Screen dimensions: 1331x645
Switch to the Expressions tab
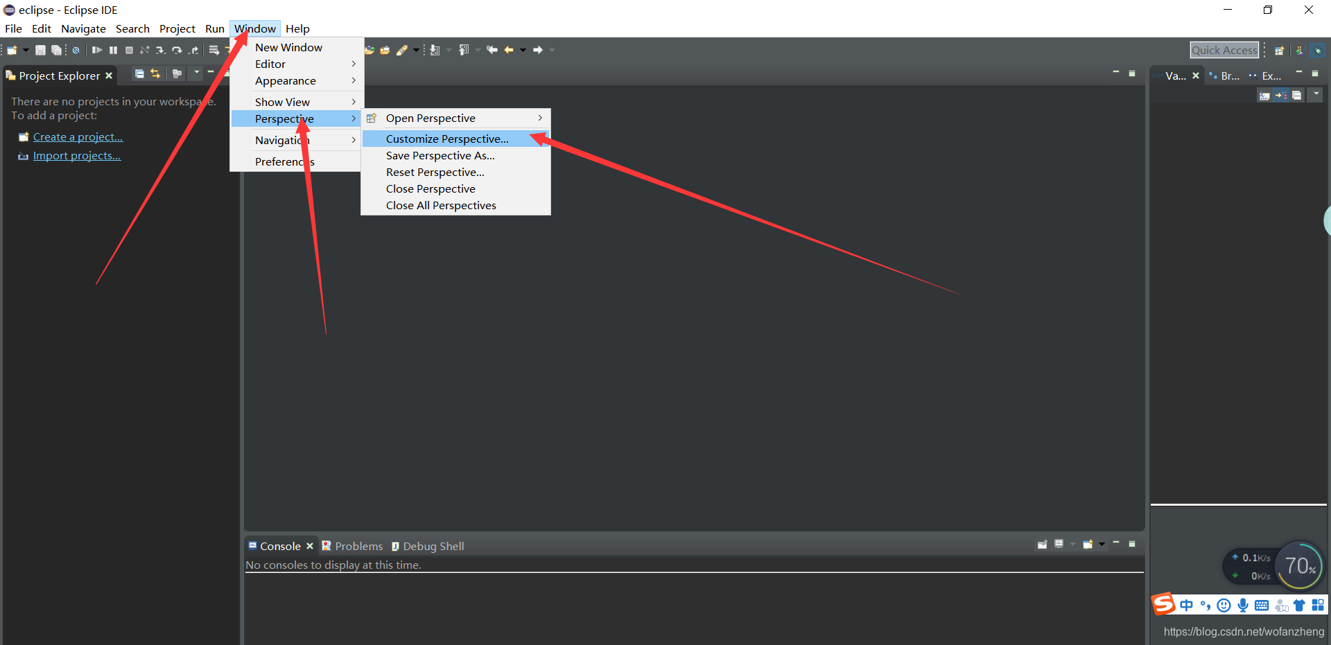1265,76
